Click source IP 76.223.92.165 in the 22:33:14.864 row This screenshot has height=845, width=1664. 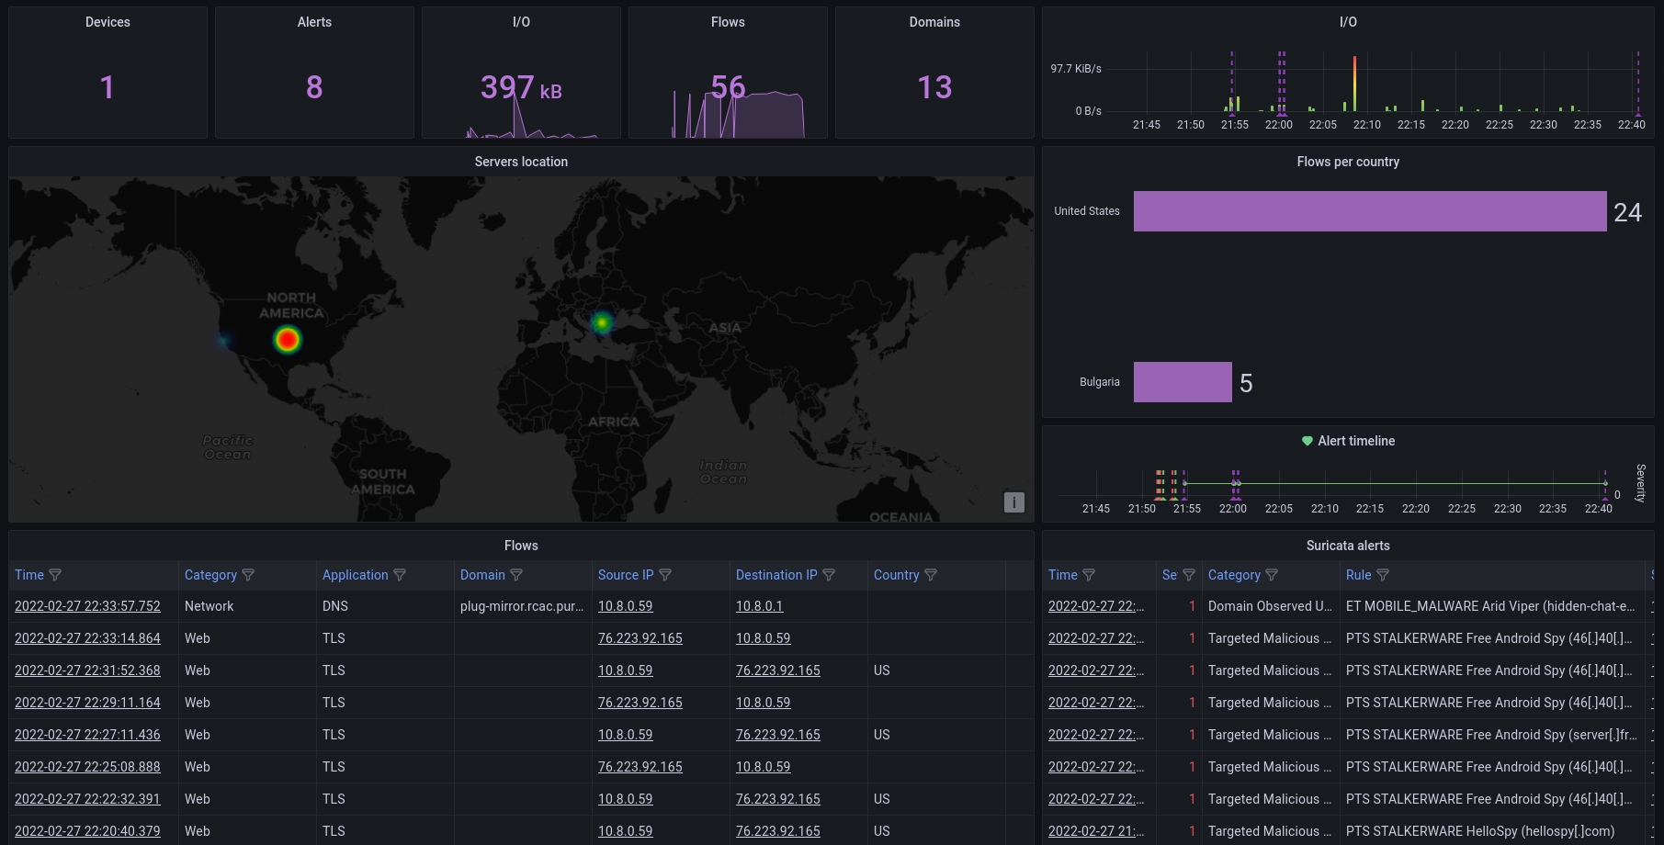tap(640, 638)
